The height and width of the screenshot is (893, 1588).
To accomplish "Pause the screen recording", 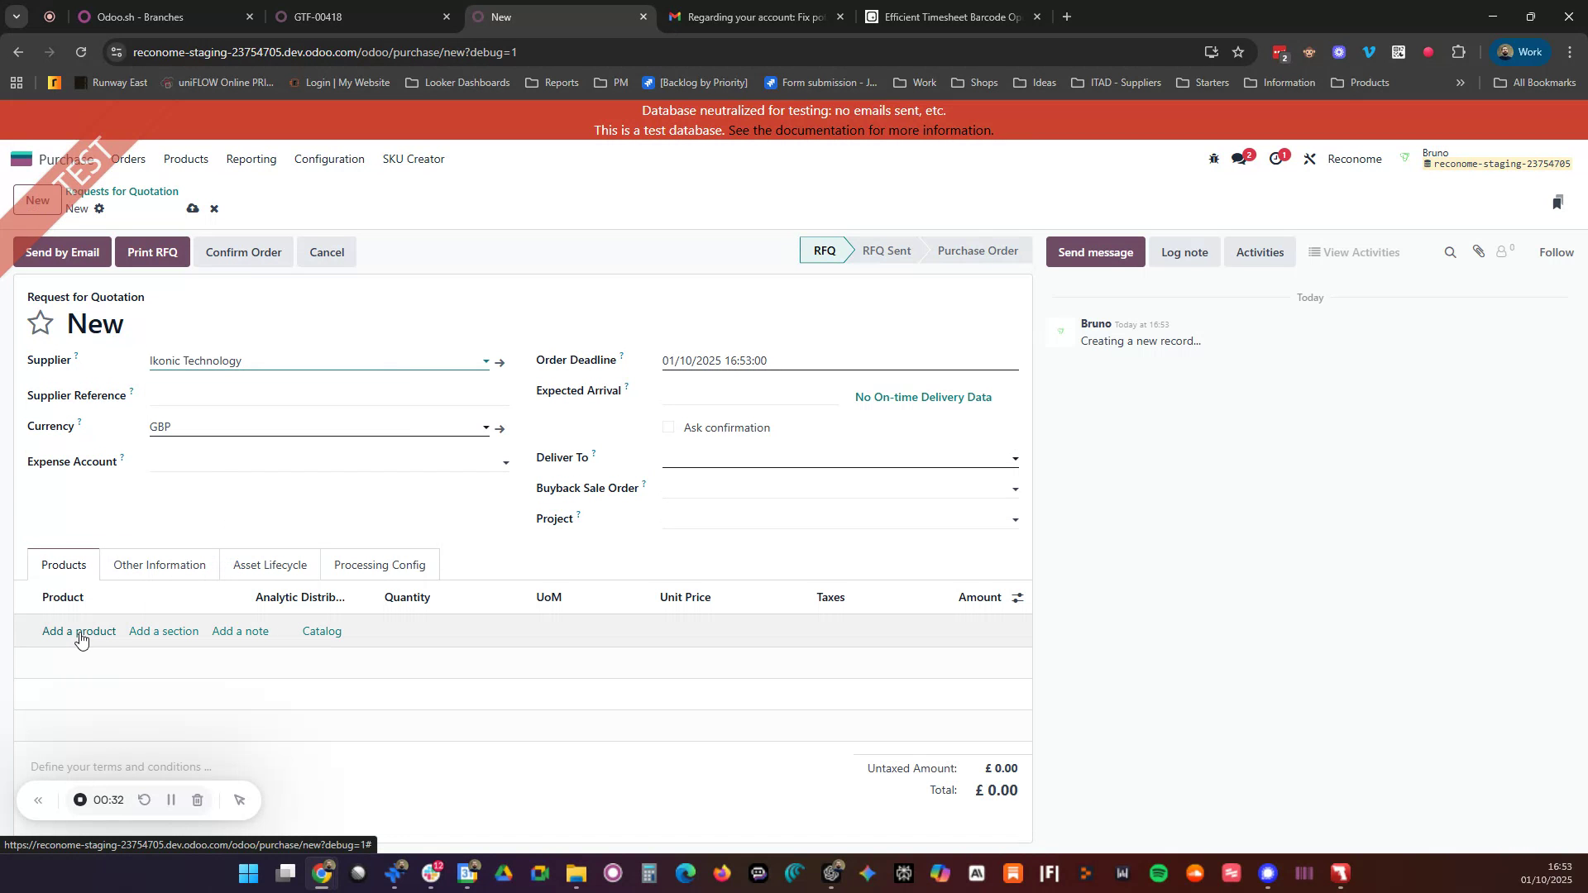I will coord(170,800).
